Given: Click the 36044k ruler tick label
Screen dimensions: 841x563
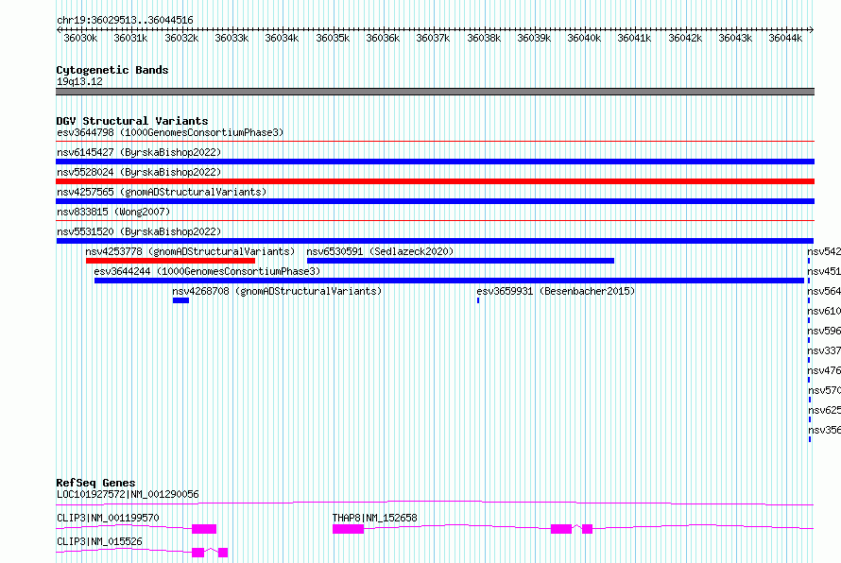Looking at the screenshot, I should click(x=785, y=38).
